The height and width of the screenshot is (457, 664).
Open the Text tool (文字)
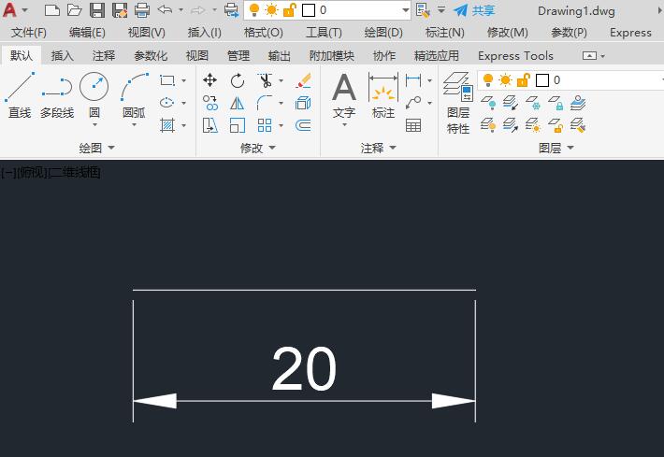click(344, 95)
